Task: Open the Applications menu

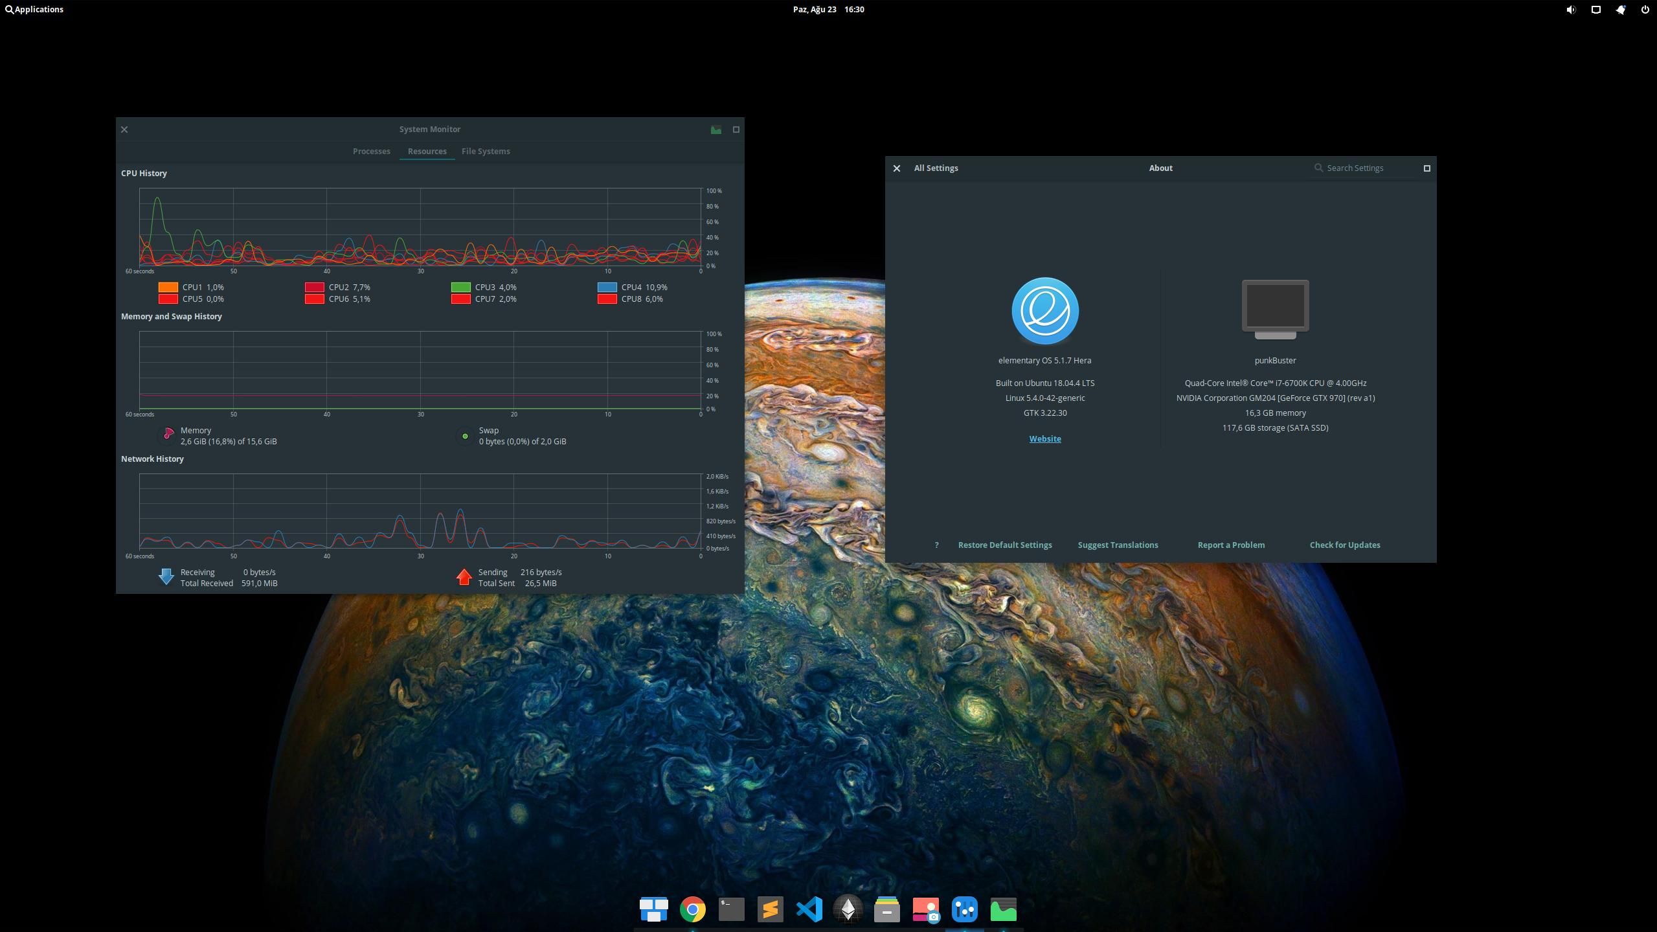Action: pyautogui.click(x=34, y=10)
